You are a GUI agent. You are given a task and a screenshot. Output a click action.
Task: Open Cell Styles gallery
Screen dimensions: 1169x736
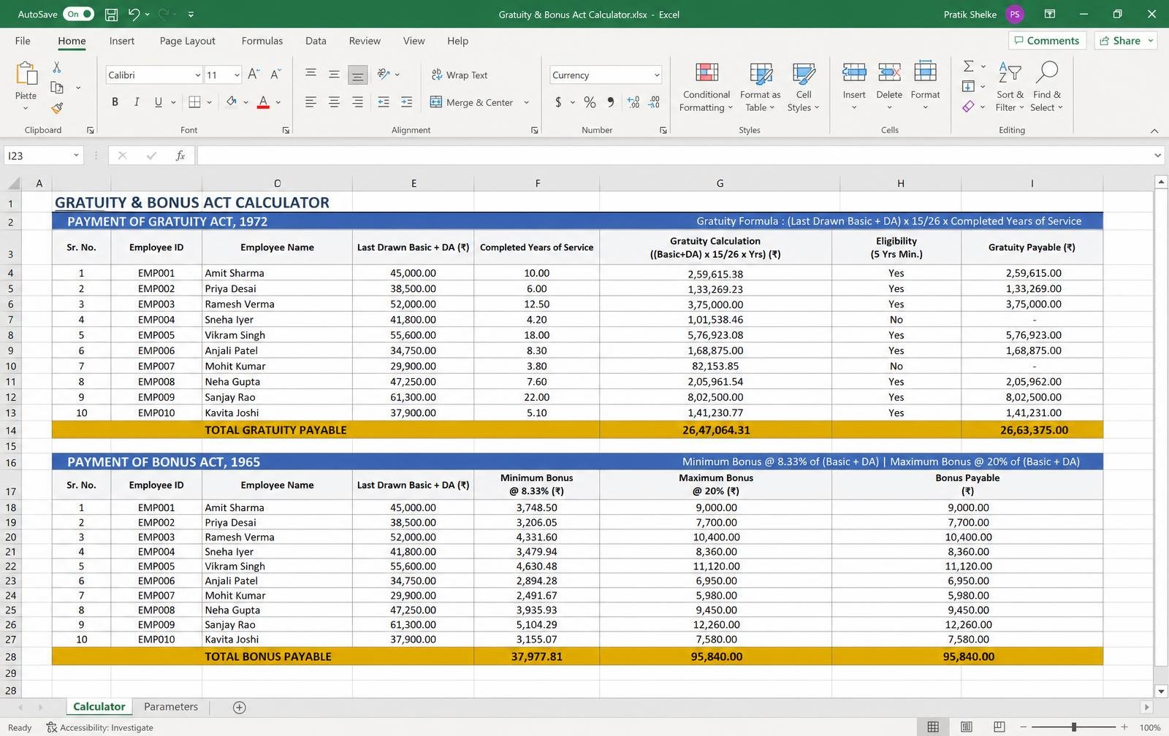tap(804, 86)
